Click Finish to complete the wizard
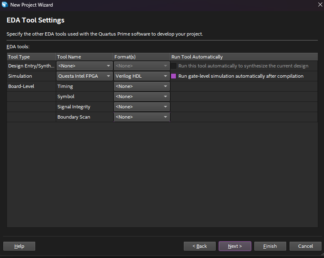 pyautogui.click(x=270, y=246)
